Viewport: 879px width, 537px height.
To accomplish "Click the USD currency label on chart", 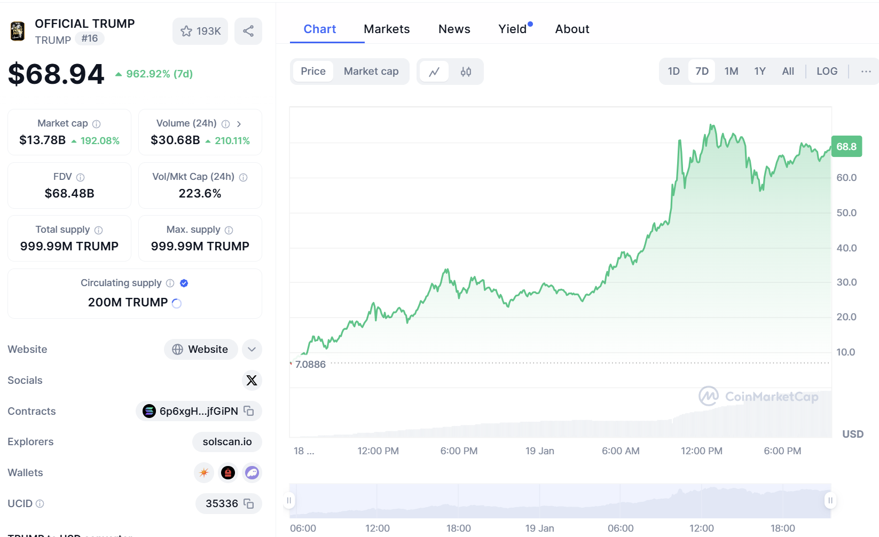I will [x=853, y=434].
